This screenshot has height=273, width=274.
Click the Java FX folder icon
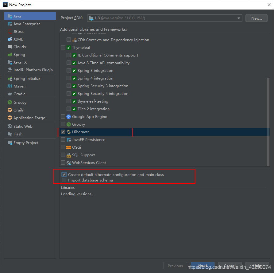pyautogui.click(x=10, y=62)
